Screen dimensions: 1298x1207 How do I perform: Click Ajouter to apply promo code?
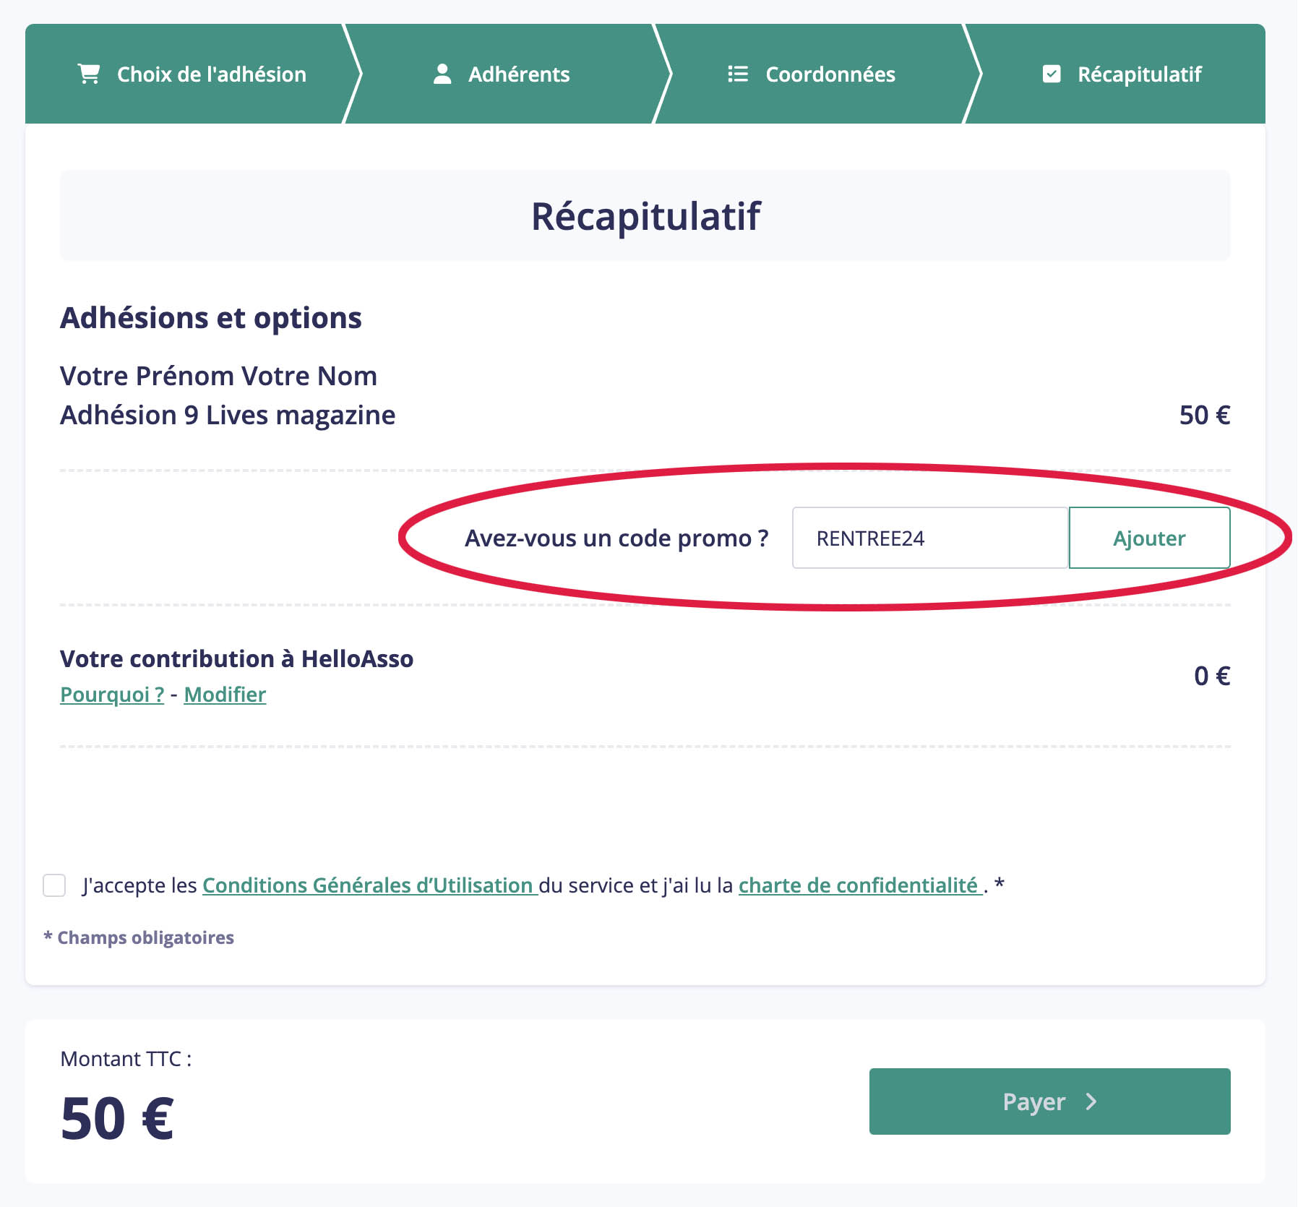[x=1149, y=538]
